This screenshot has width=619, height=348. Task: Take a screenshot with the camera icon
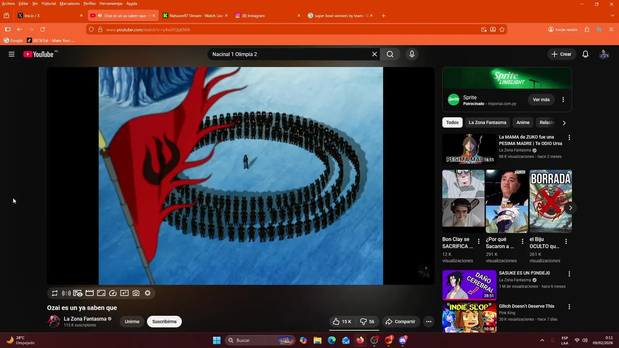tap(136, 293)
